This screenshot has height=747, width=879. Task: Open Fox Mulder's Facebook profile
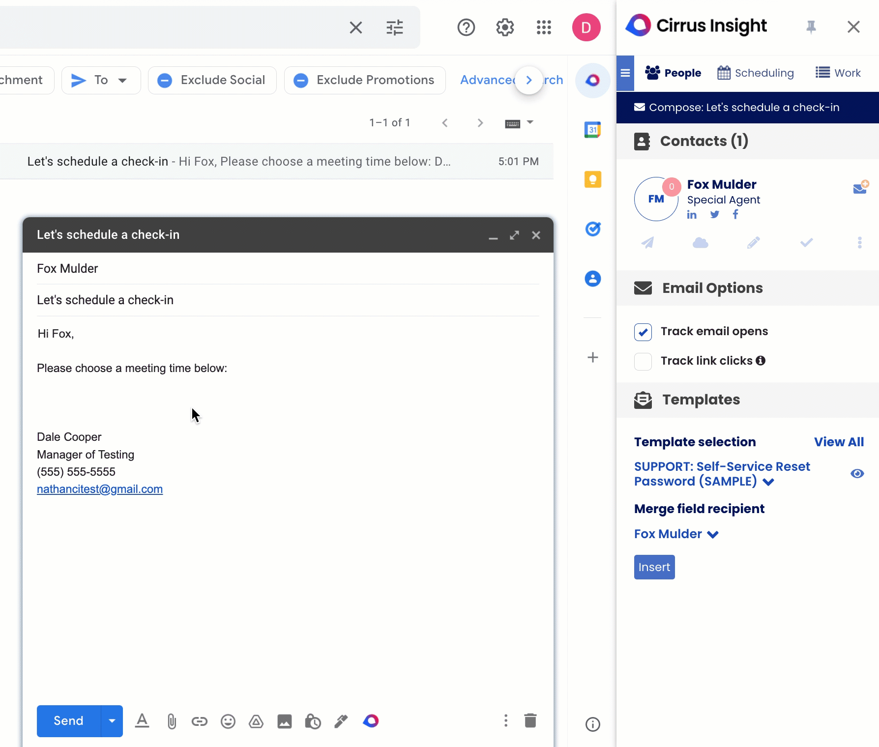click(735, 214)
